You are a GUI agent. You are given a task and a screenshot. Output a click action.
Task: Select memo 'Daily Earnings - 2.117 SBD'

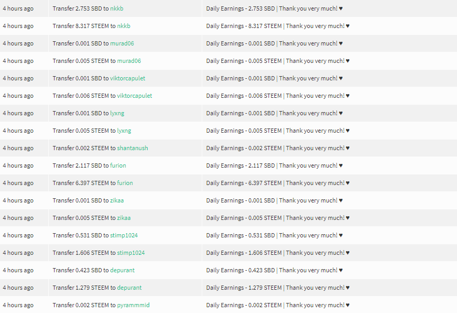pos(240,165)
